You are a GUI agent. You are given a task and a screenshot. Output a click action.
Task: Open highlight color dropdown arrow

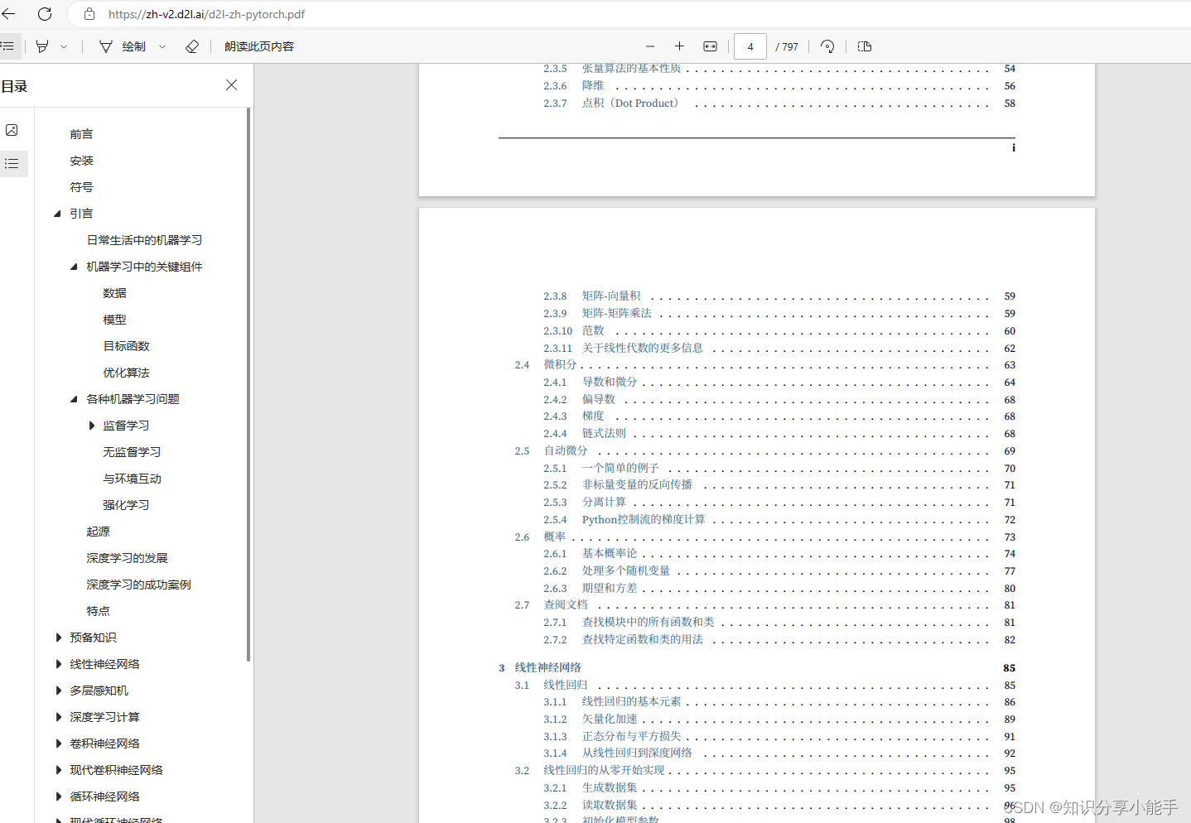point(64,46)
